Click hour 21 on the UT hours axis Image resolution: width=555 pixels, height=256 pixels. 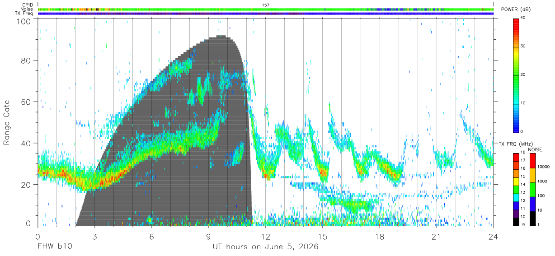point(437,237)
